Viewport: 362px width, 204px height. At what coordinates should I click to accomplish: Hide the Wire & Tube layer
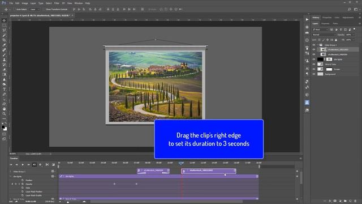coord(314,64)
